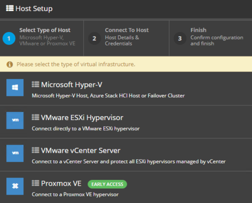Choose Microsoft Hyper-V host type title
The height and width of the screenshot is (203, 252).
[x=71, y=85]
